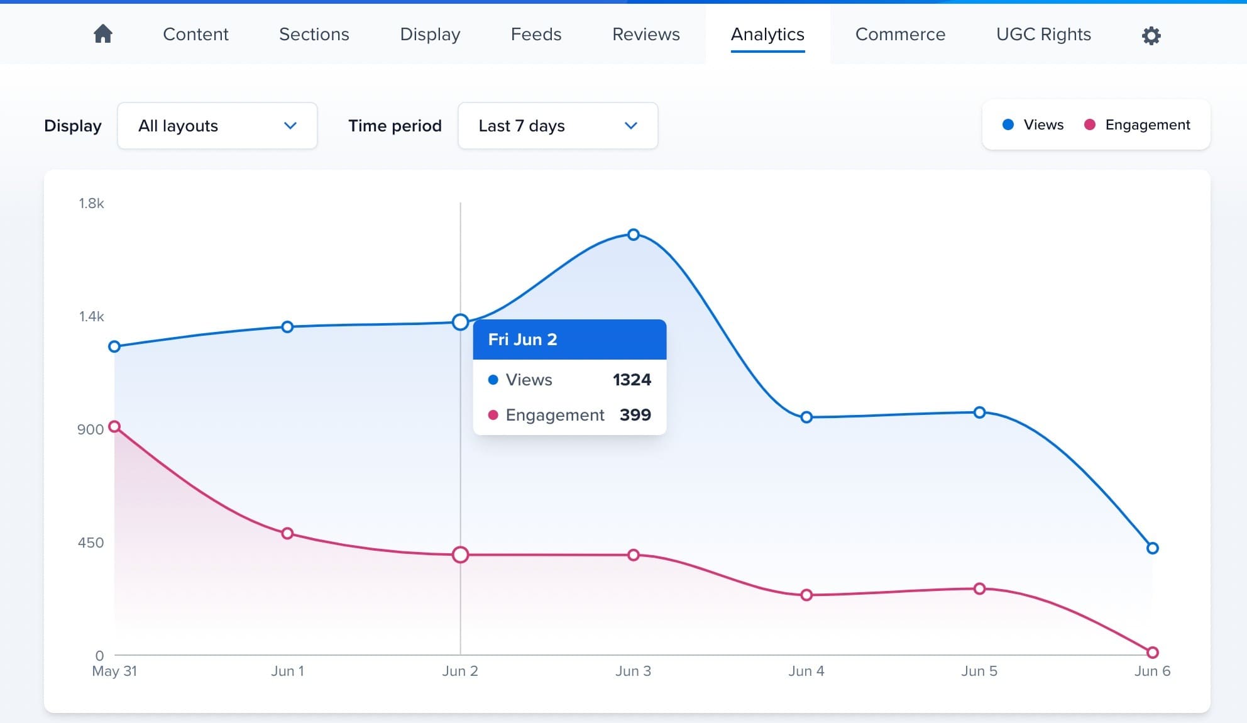
Task: Go to the Display tab
Action: tap(430, 34)
